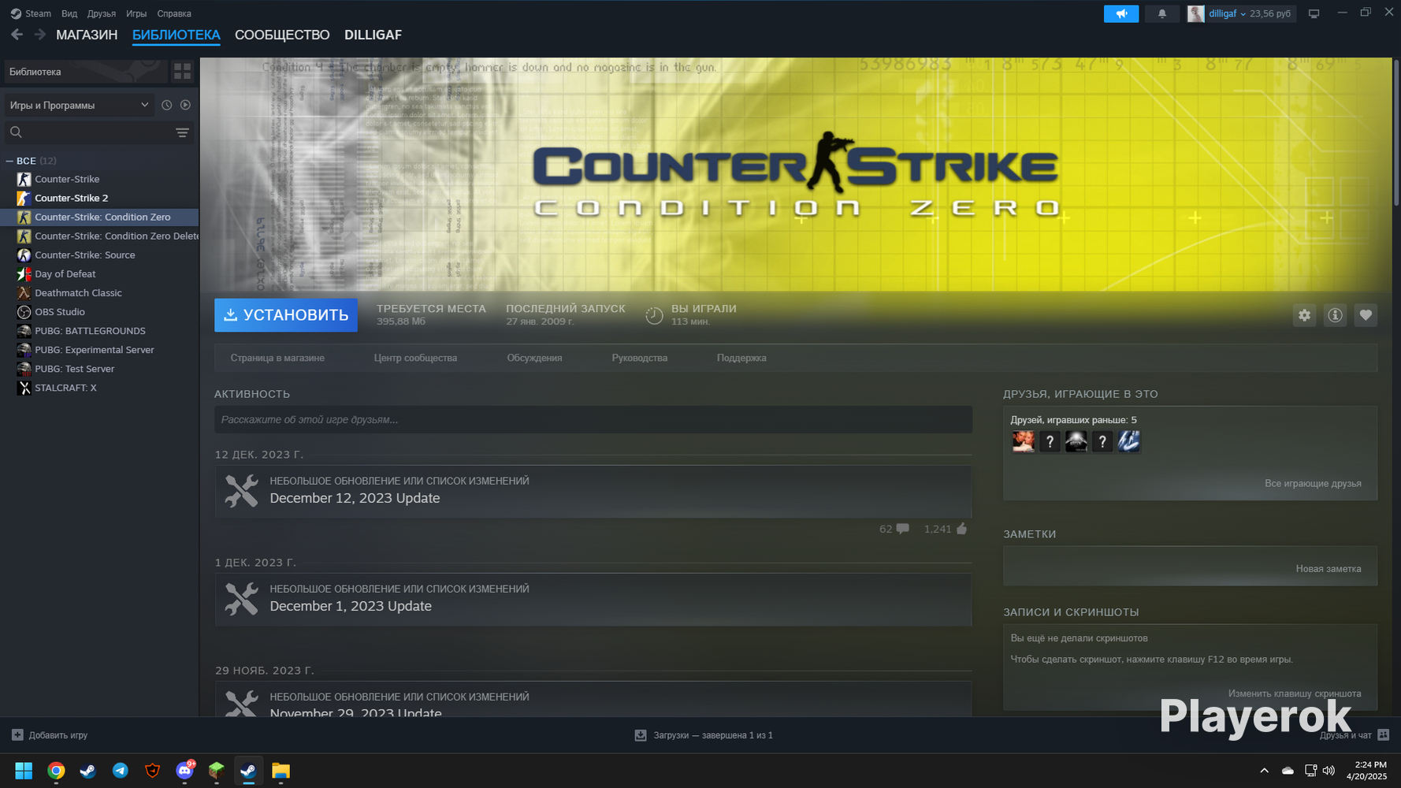Open the December 1, 2023 Update entry

[593, 599]
